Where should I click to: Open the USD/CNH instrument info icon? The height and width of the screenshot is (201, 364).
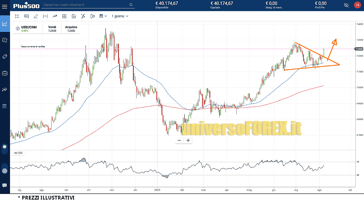pos(17,28)
